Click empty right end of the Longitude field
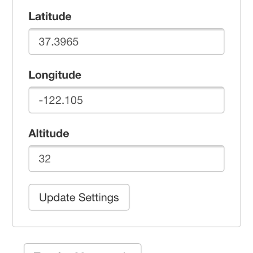This screenshot has width=253, height=253. 202,100
